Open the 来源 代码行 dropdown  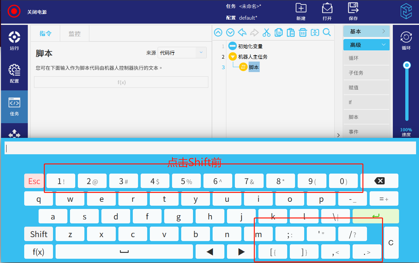point(182,53)
